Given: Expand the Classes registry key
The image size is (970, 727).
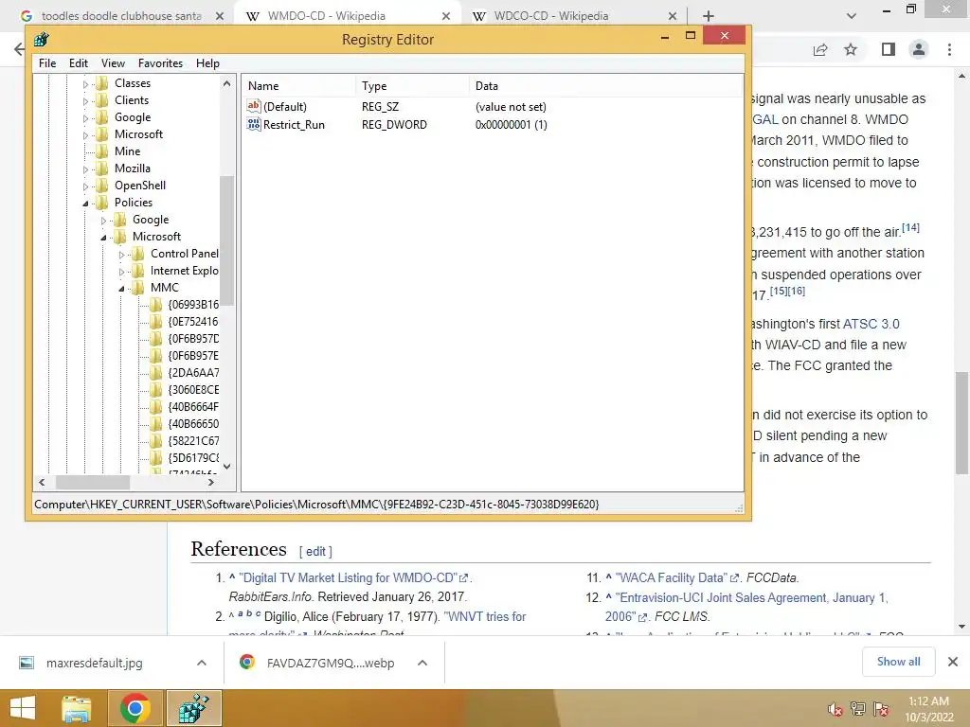Looking at the screenshot, I should [85, 84].
